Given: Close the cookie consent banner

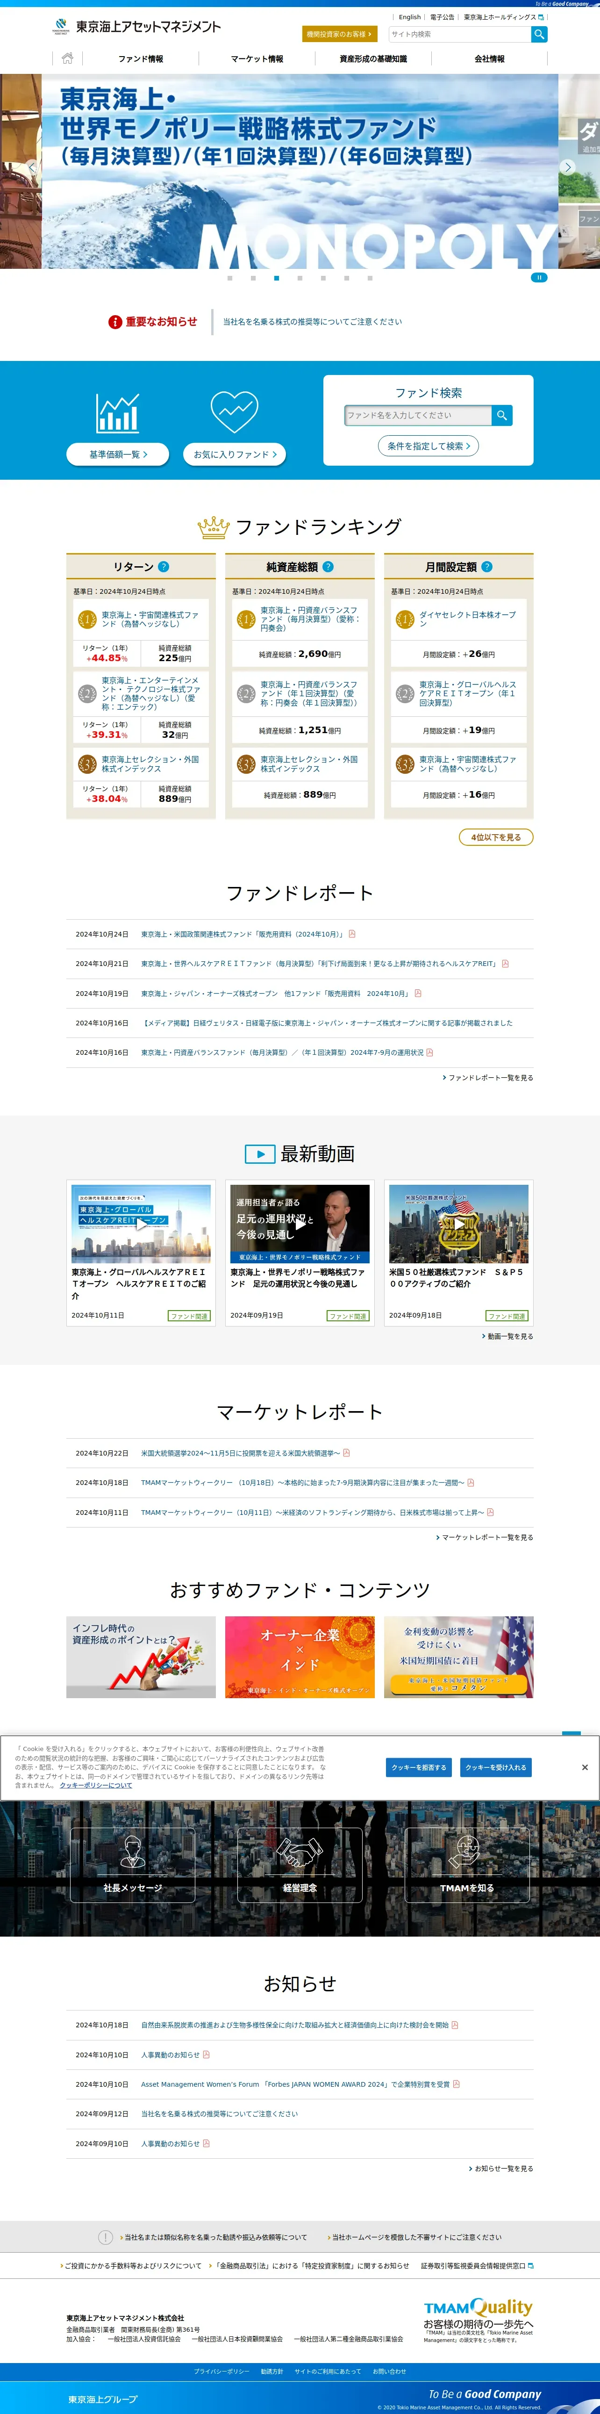Looking at the screenshot, I should pos(585,1767).
